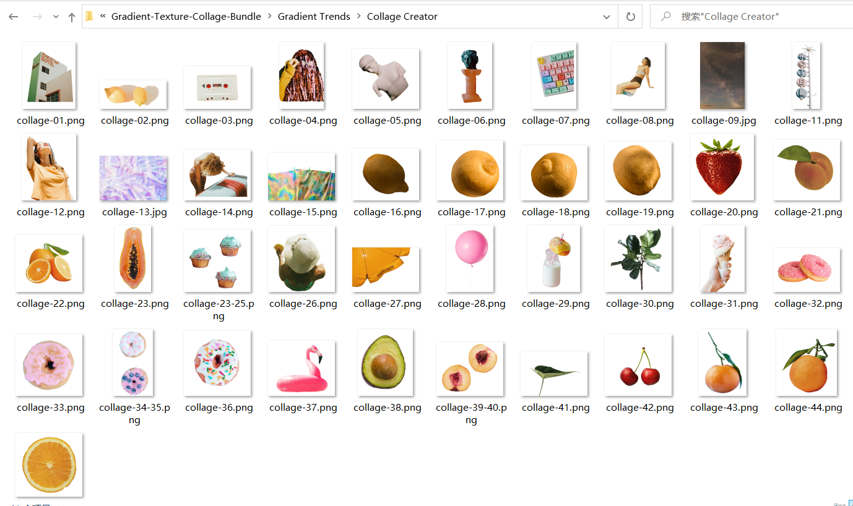The image size is (853, 506).
Task: Select the collage-02.png file
Action: pos(133,94)
